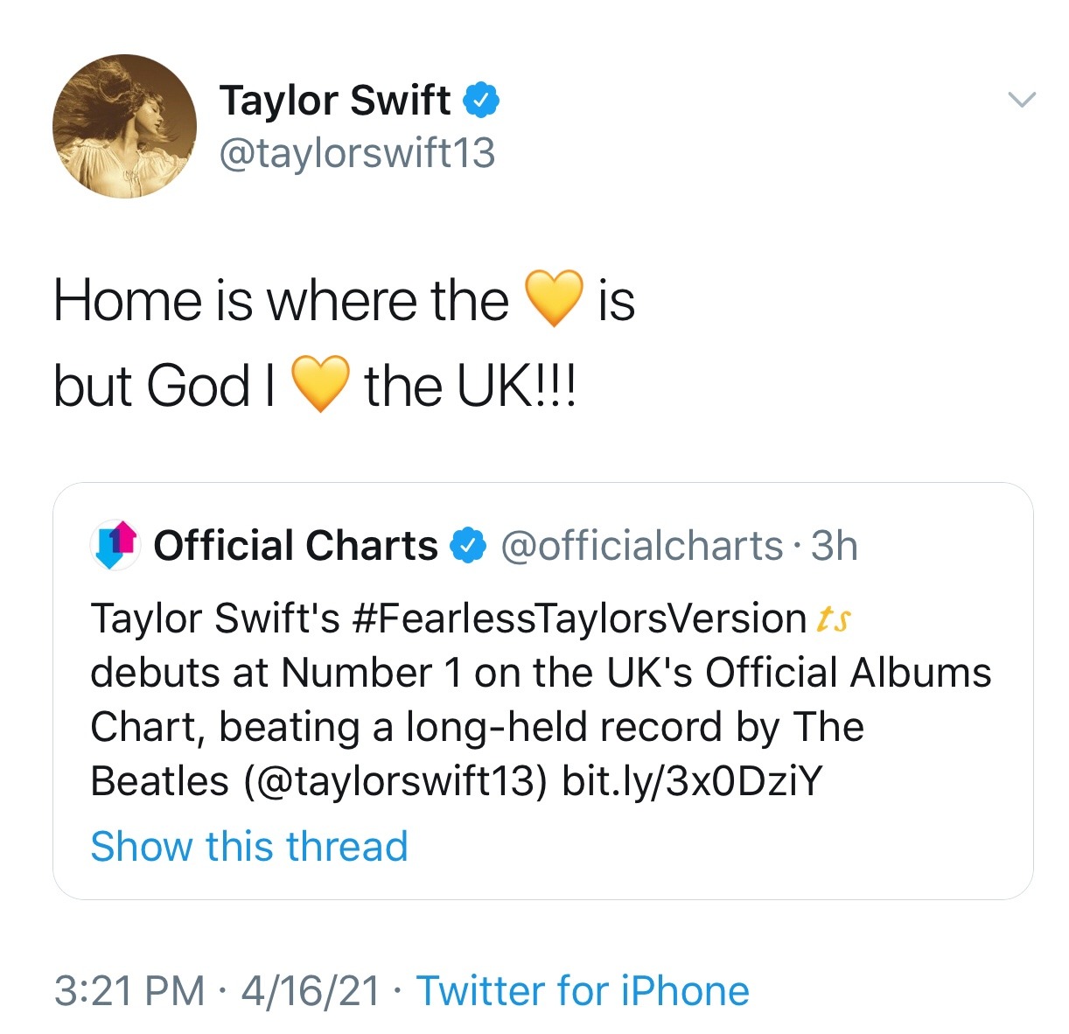Click the Official Charts verified badge
This screenshot has width=1069, height=1034.
pyautogui.click(x=468, y=545)
